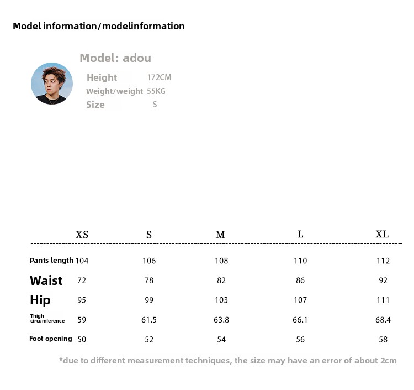Select the L column header
This screenshot has height=390, width=414.
[x=300, y=234]
